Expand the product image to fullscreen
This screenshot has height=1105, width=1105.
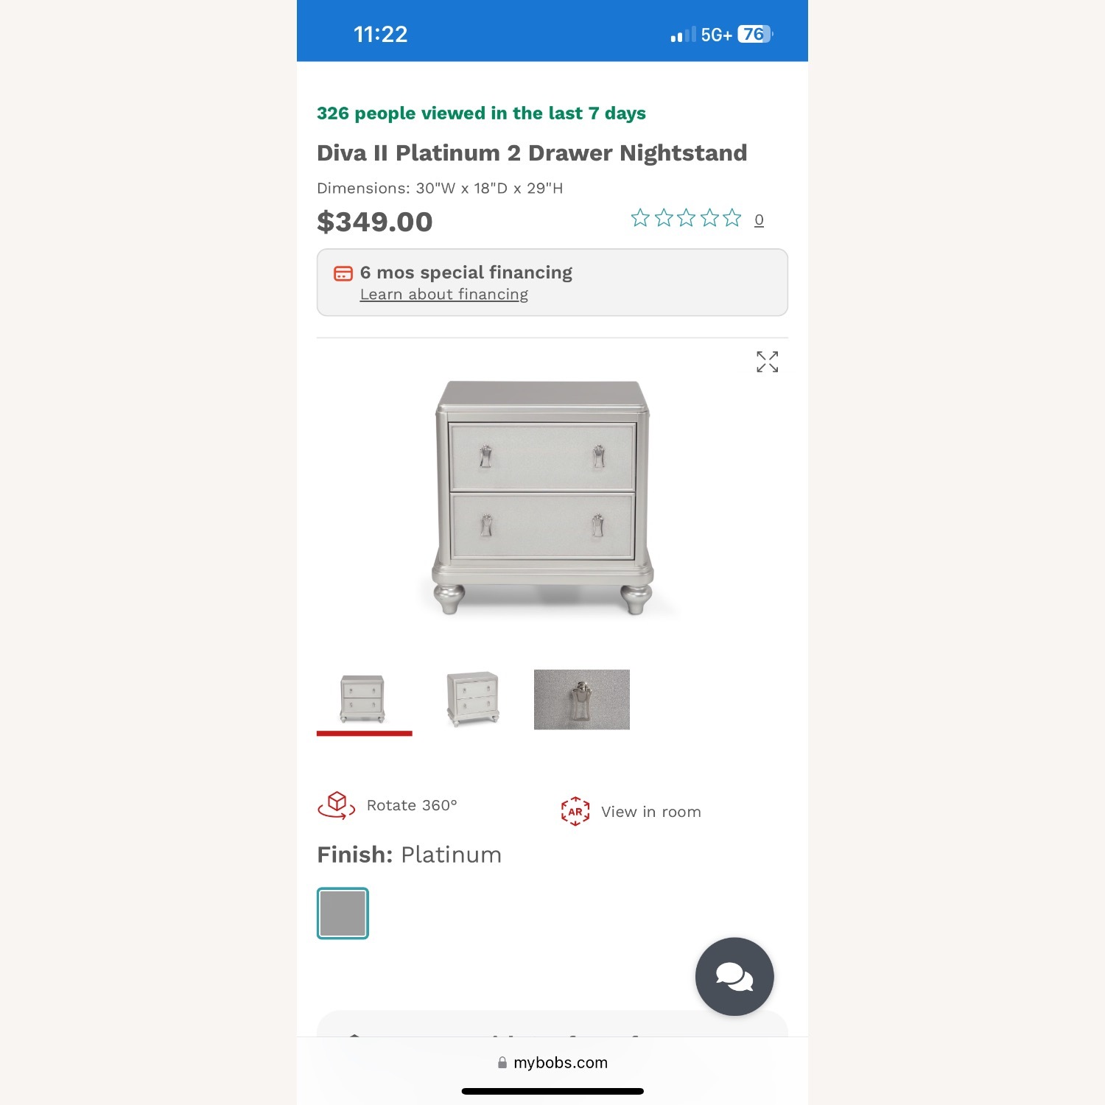(767, 362)
